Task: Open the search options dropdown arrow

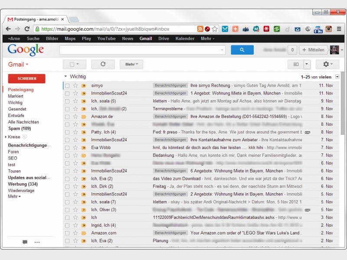Action: click(222, 50)
